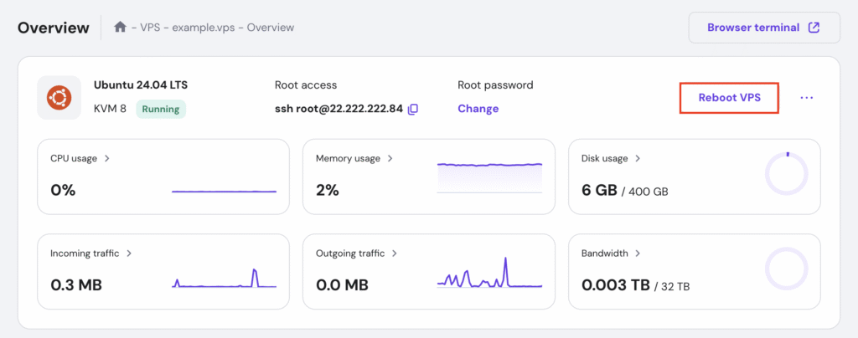Screen dimensions: 858x338
Task: Click the Memory usage area chart
Action: pos(489,177)
